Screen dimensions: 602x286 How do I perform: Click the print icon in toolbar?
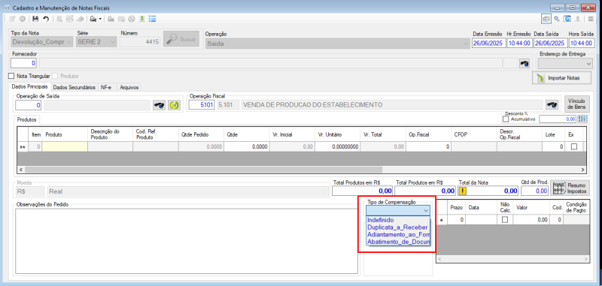[93, 19]
